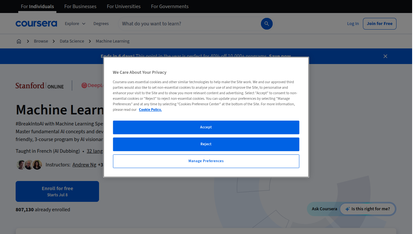Click the Coursera logo
417x234 pixels.
click(36, 24)
